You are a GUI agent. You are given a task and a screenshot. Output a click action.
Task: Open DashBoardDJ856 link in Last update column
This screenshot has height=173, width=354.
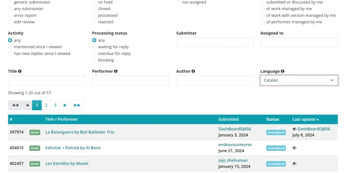click(x=314, y=129)
